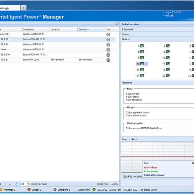Select outlet 2 icon
Image resolution: width=194 pixels, height=194 pixels.
point(168,46)
